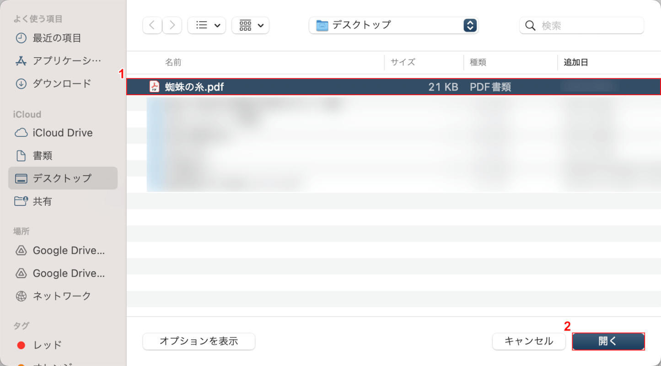The height and width of the screenshot is (366, 661).
Task: Open ネットワーク in the sidebar
Action: (63, 296)
